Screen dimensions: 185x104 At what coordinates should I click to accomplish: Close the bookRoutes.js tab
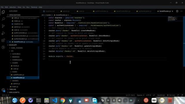[x=173, y=11]
